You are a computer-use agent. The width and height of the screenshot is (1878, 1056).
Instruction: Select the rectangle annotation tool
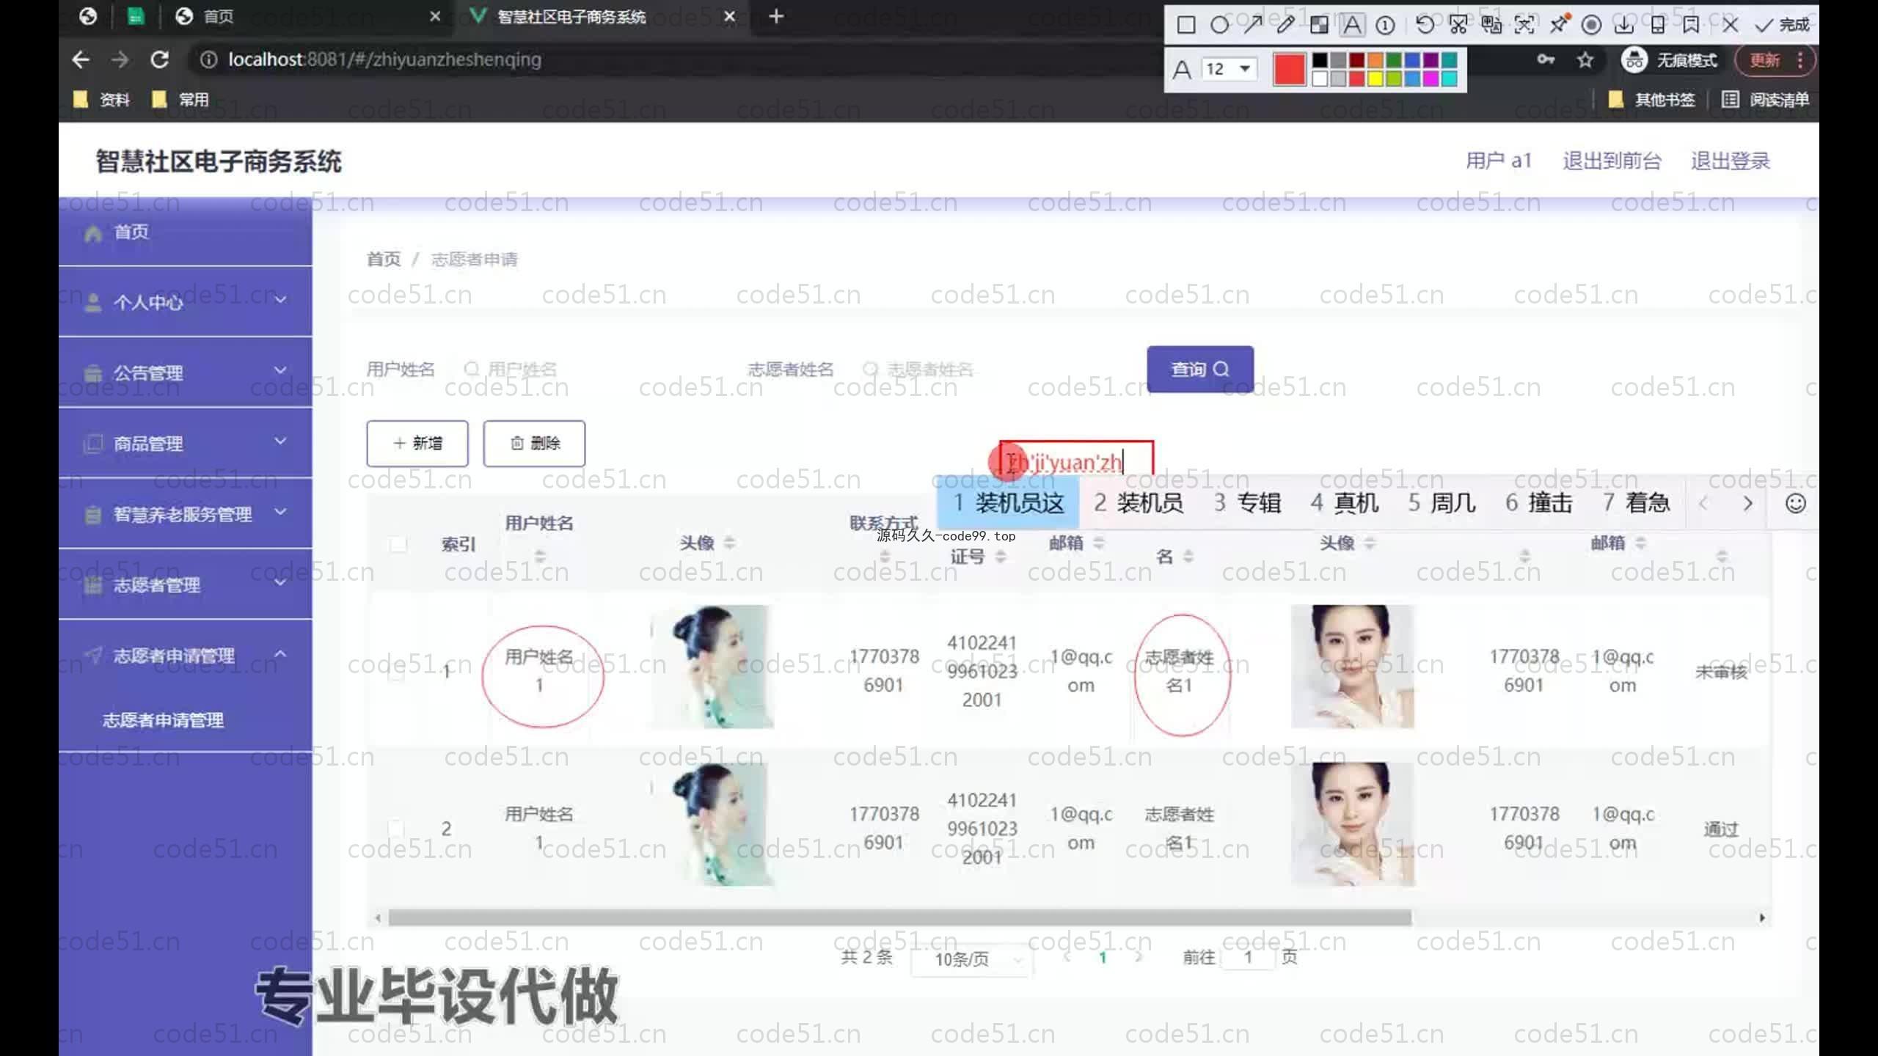click(x=1185, y=26)
